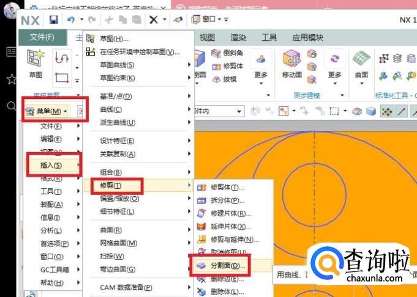Viewport: 417px width, 297px height.
Task: Choose 分割面 (Divide Face) from Trim submenu
Action: click(x=227, y=266)
